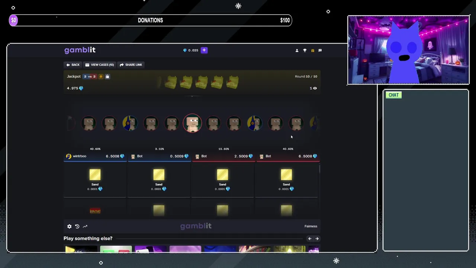Viewport: 476px width, 268px height.
Task: Click the 3.10% chance label
Action: [x=160, y=149]
